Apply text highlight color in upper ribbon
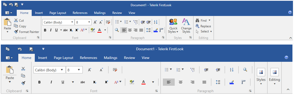Screen dimensions: 294x95 (x=93, y=30)
